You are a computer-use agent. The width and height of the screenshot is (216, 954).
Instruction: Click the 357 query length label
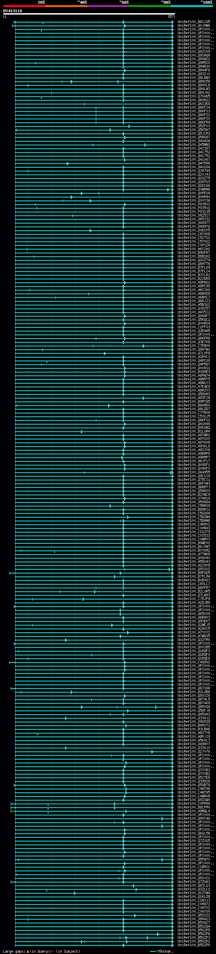click(x=170, y=17)
